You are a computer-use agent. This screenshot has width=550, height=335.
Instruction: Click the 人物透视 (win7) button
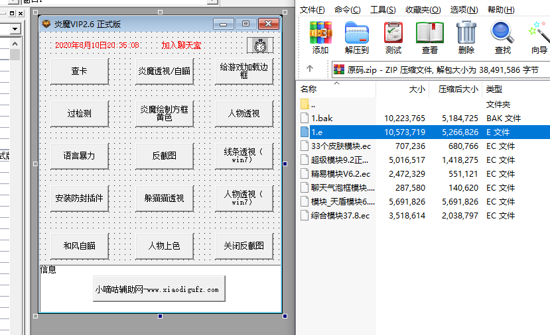244,198
